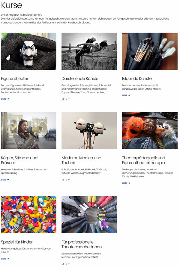Open the Speziell für Kinder heading
This screenshot has width=180, height=267.
point(17,242)
